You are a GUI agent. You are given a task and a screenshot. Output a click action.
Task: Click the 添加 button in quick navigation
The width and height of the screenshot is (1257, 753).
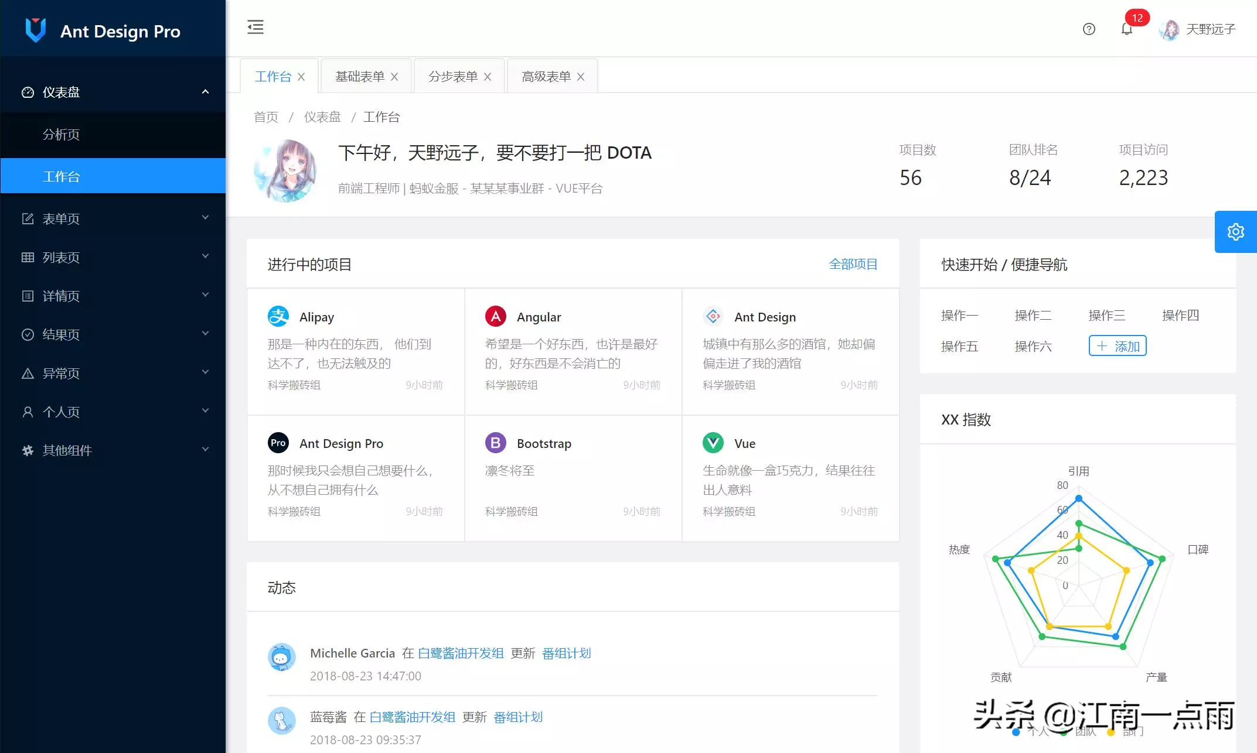click(1117, 345)
